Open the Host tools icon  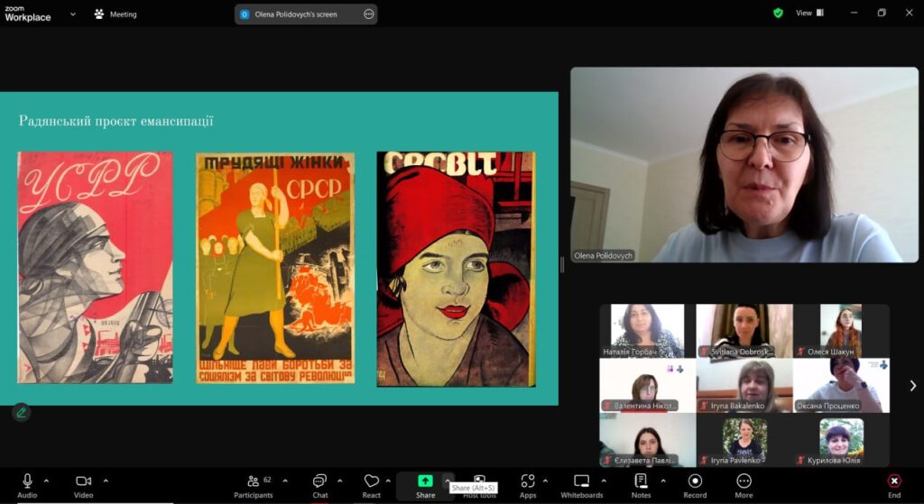point(480,480)
